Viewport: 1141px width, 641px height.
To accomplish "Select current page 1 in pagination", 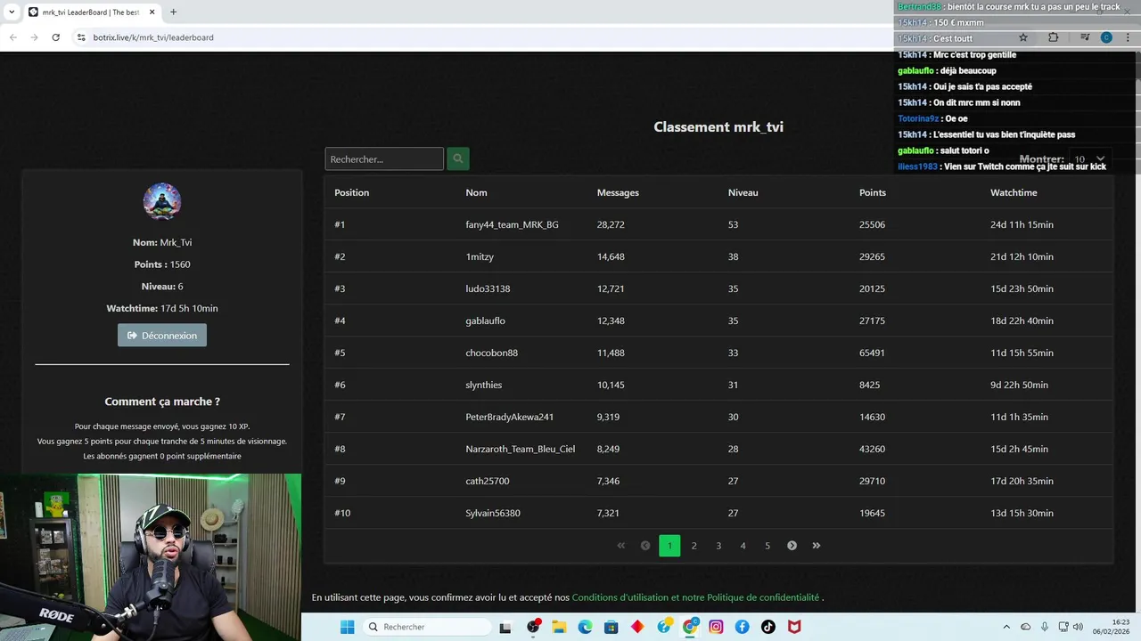I will click(x=669, y=546).
